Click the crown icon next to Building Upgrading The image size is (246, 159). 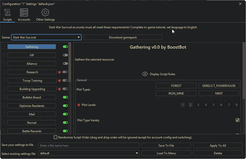(x=59, y=89)
